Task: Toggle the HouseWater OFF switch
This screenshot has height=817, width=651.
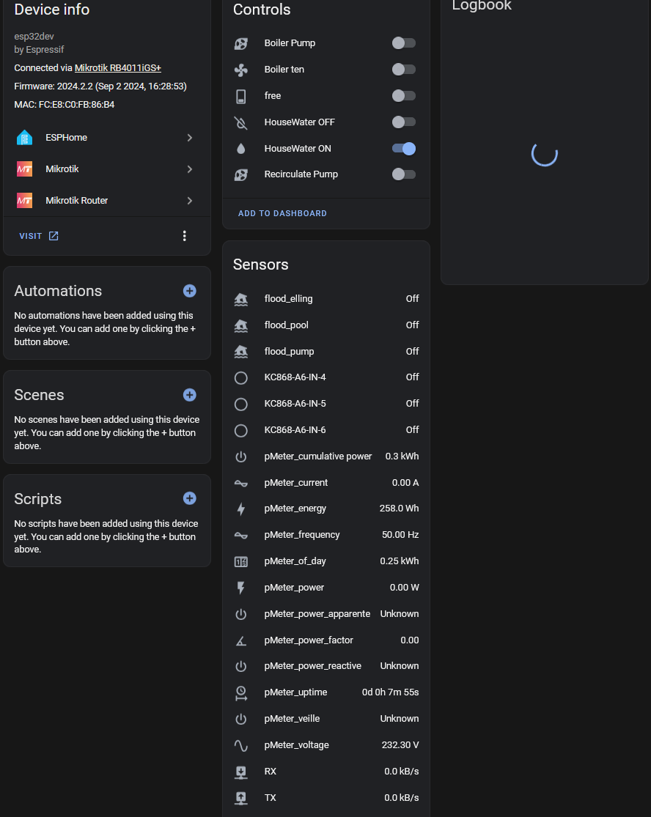Action: tap(403, 122)
